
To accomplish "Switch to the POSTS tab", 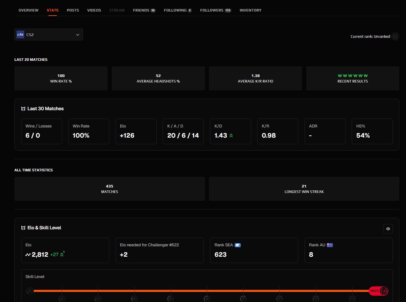I will (73, 10).
